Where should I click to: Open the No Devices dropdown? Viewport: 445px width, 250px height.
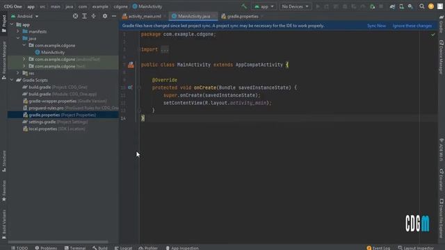pyautogui.click(x=295, y=6)
